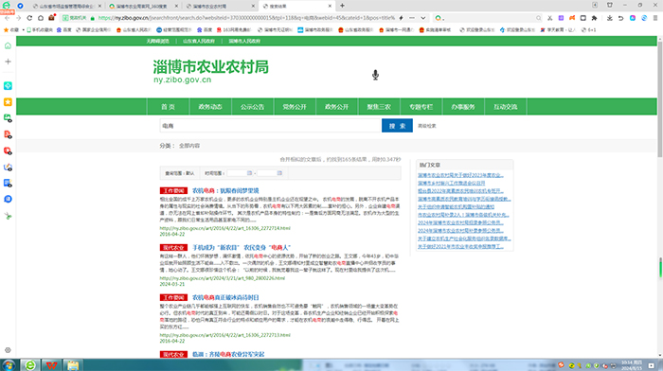Viewport: 663px width, 371px height.
Task: Go to browser home page icon
Action: point(41,18)
